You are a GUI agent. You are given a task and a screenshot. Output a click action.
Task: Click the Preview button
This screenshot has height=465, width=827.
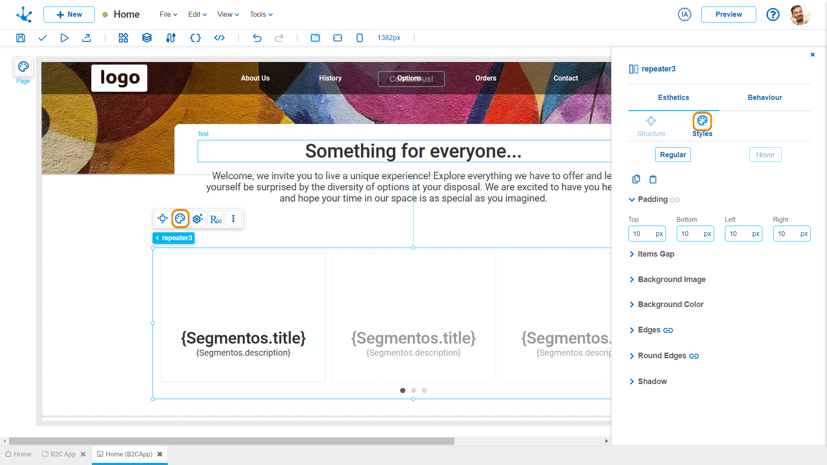coord(729,14)
